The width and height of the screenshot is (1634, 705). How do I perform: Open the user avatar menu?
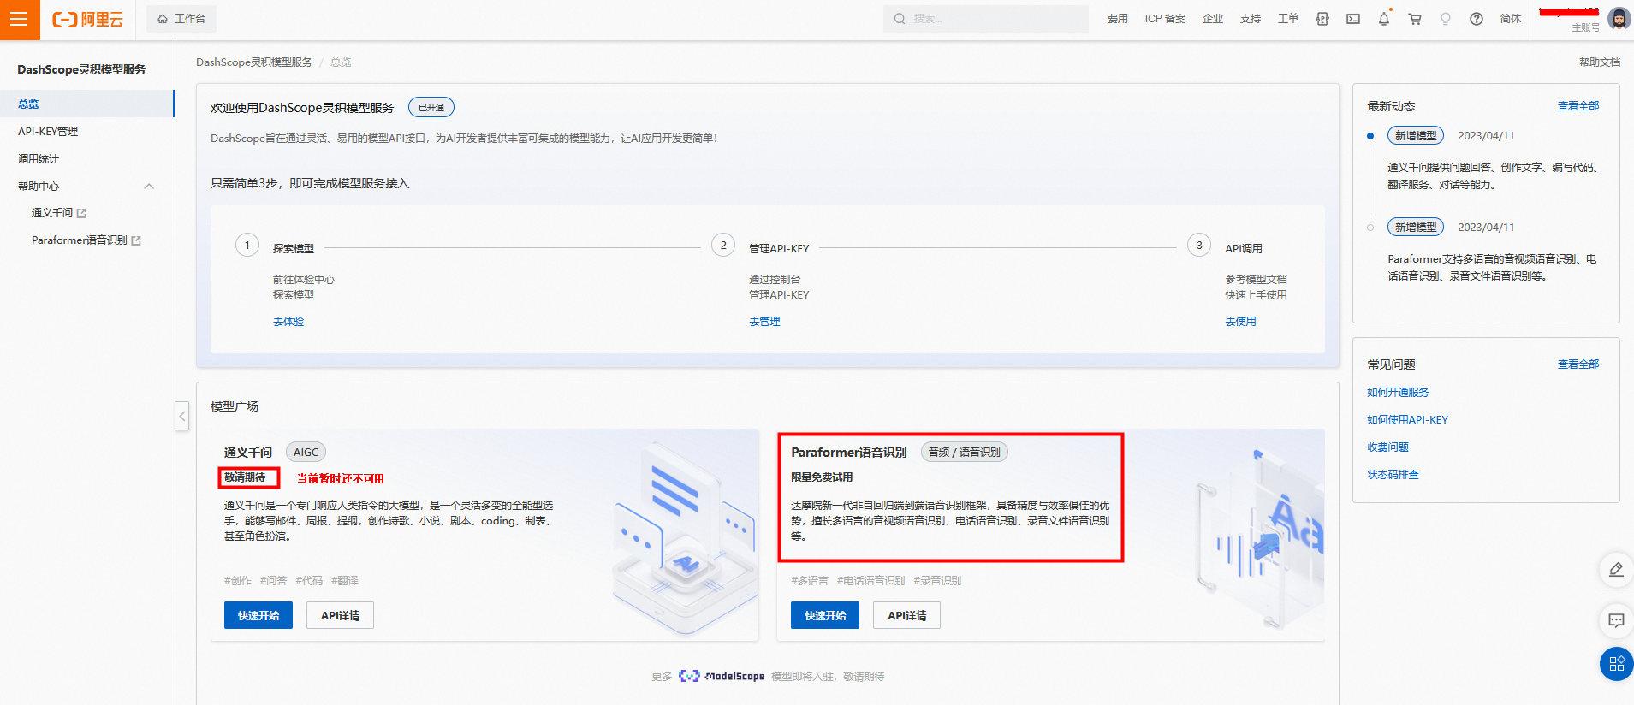coord(1619,19)
